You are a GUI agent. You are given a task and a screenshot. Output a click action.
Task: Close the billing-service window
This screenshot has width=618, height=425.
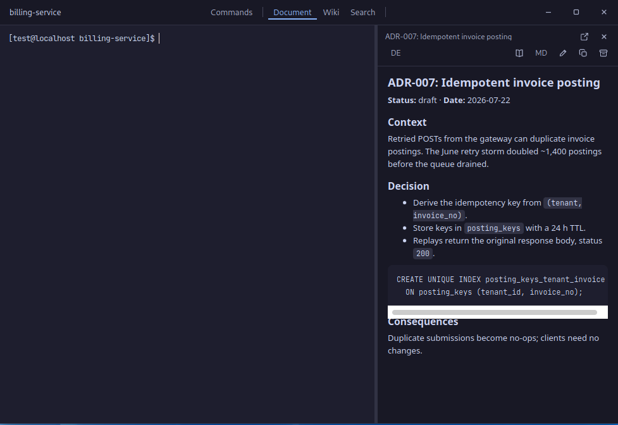604,12
